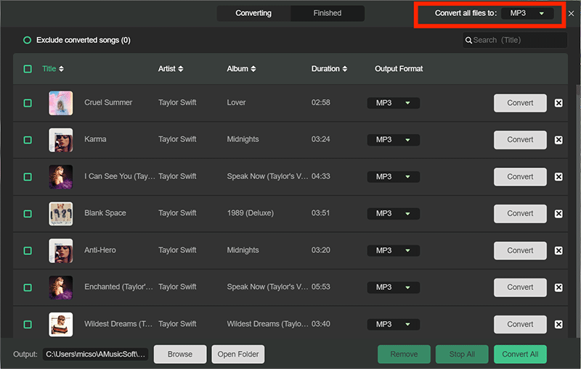Click the Karma Midnights album thumbnail

61,140
